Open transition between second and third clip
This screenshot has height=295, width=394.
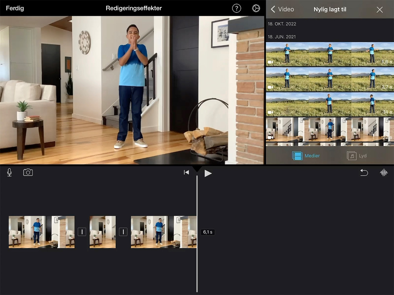(123, 232)
